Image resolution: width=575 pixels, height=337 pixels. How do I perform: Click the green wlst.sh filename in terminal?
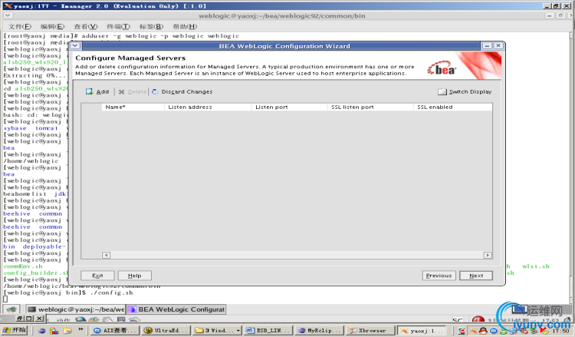(536, 266)
